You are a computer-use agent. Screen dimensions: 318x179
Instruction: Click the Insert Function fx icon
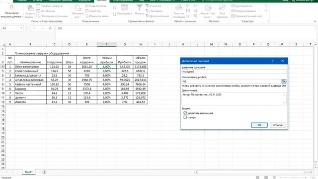click(x=50, y=28)
